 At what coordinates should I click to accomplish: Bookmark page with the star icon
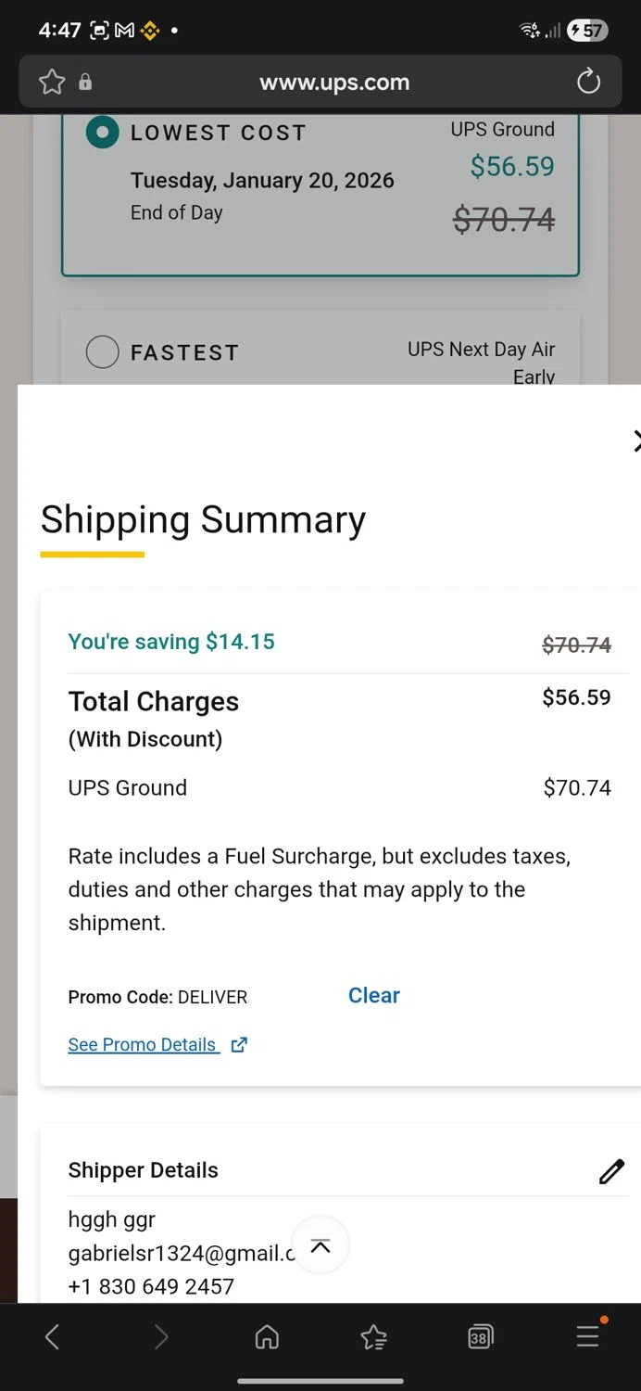click(52, 83)
